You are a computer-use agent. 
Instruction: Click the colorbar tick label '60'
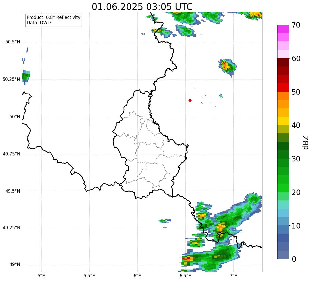click(296, 58)
